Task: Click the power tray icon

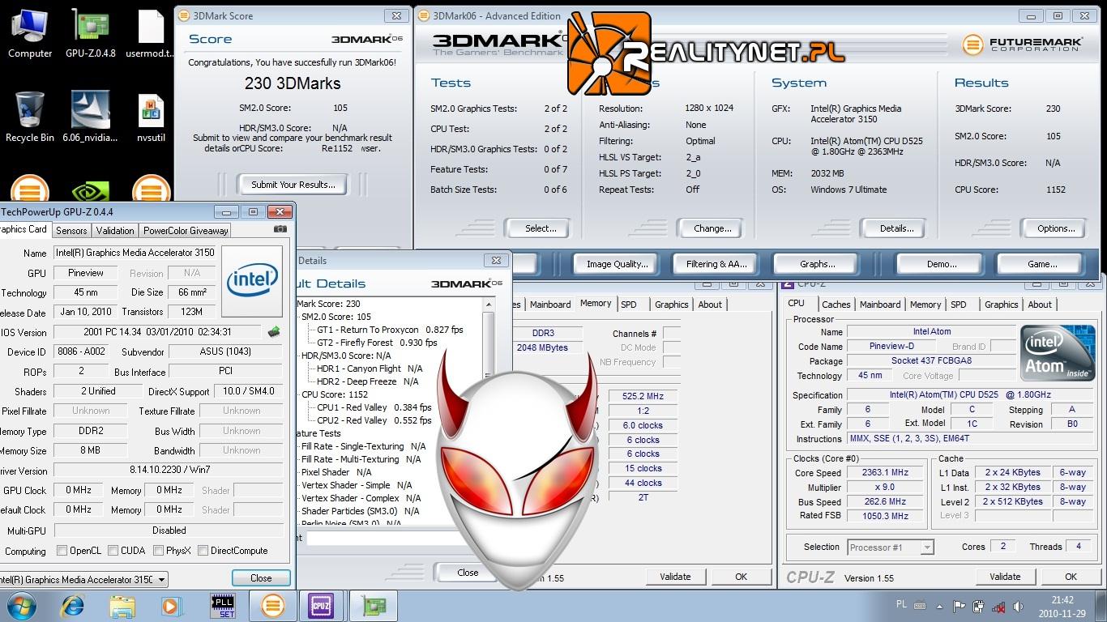Action: click(x=979, y=606)
